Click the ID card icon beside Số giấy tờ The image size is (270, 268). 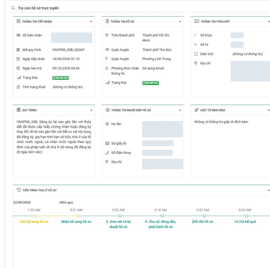click(x=107, y=143)
